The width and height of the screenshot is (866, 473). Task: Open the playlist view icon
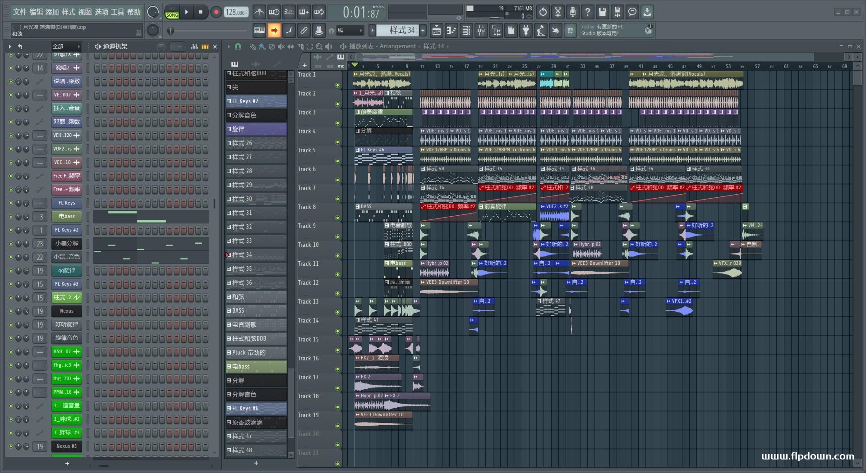pos(436,30)
